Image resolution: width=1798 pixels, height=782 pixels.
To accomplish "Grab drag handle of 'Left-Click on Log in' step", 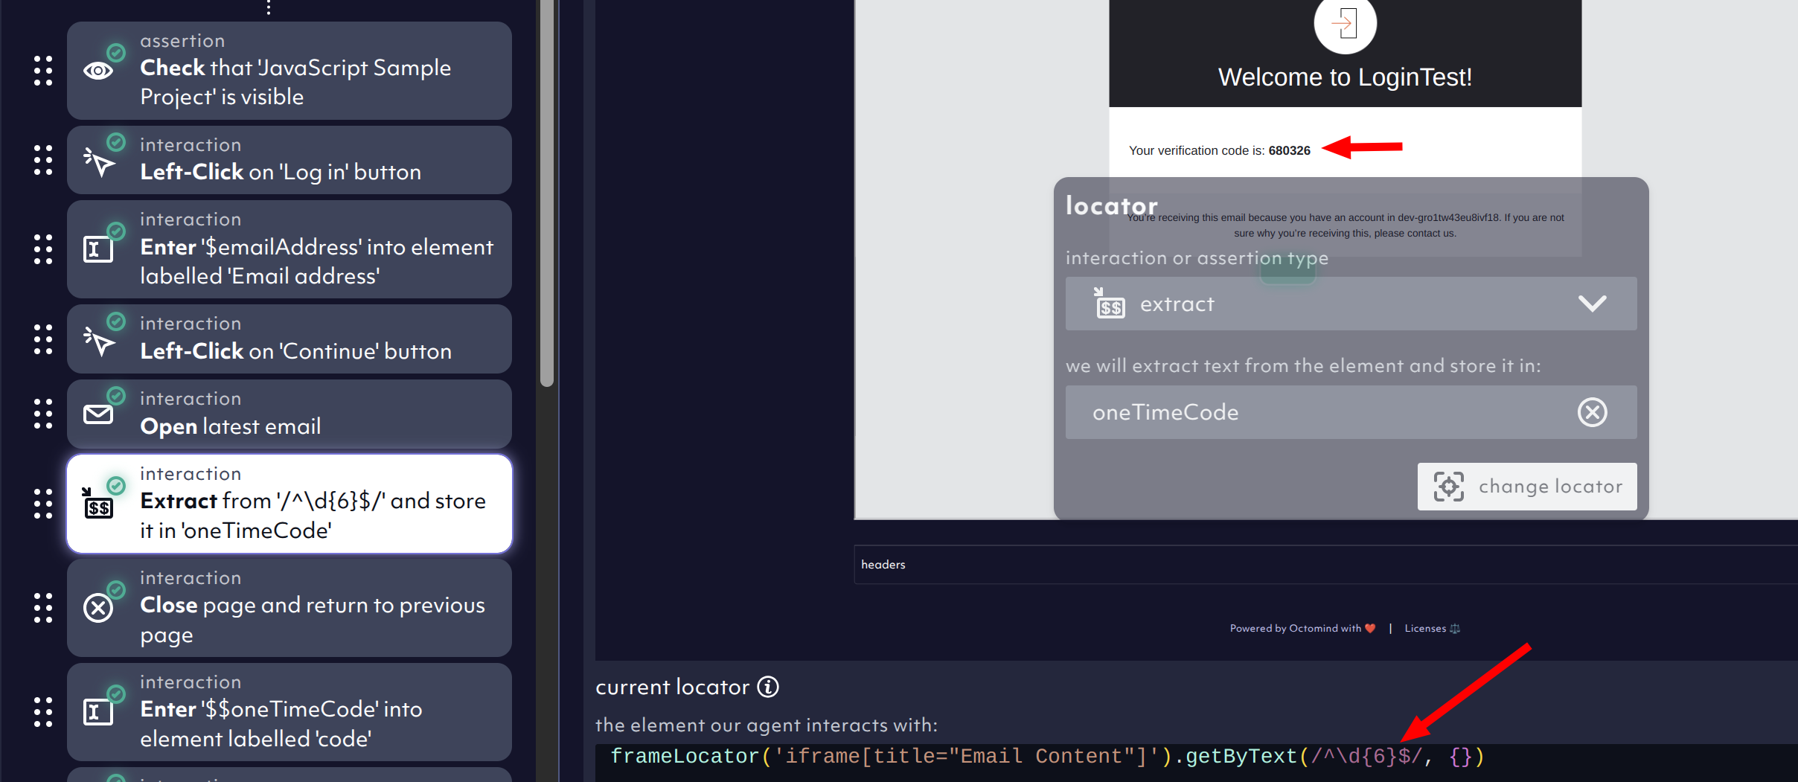I will coord(43,160).
